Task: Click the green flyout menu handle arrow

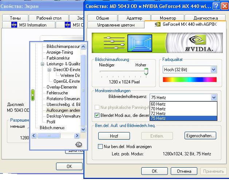Action: (33, 95)
